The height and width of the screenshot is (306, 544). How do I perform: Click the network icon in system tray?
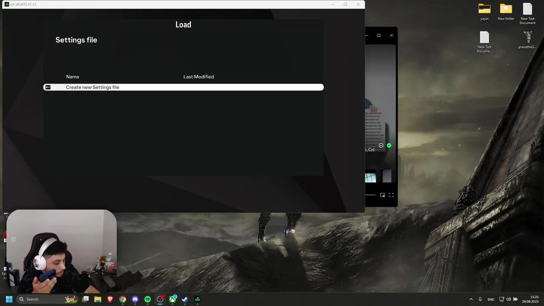tap(501, 299)
